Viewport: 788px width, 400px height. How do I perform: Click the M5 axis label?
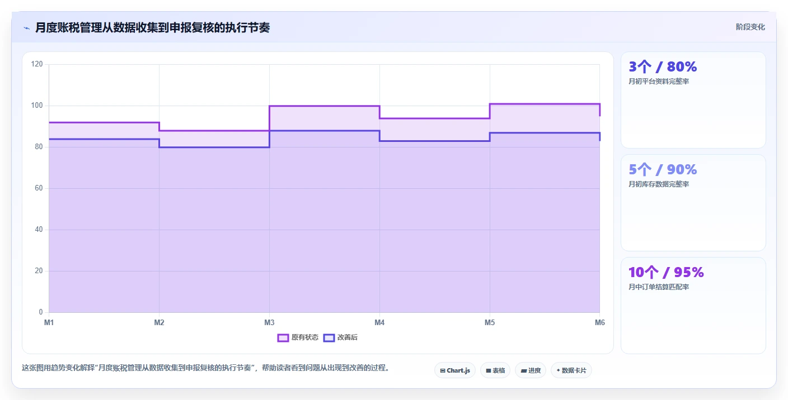pyautogui.click(x=490, y=323)
